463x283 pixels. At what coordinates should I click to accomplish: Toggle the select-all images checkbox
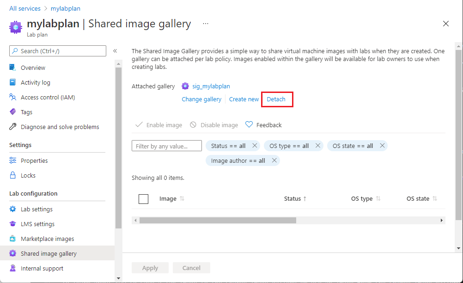tap(143, 199)
